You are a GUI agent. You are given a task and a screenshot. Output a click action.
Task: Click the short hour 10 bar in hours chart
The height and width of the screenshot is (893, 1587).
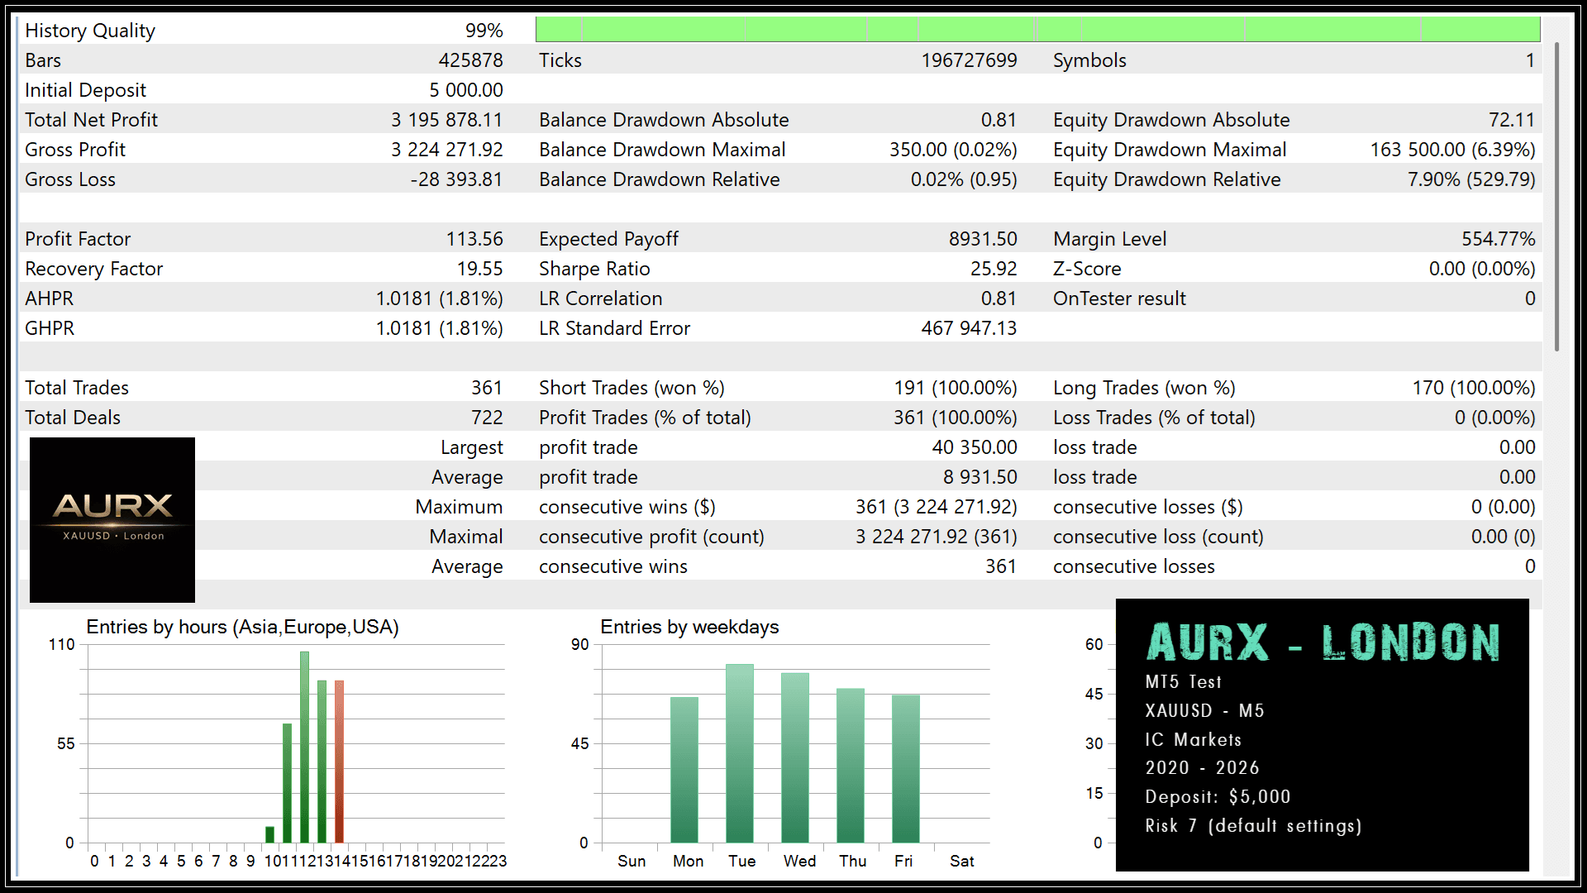click(269, 833)
